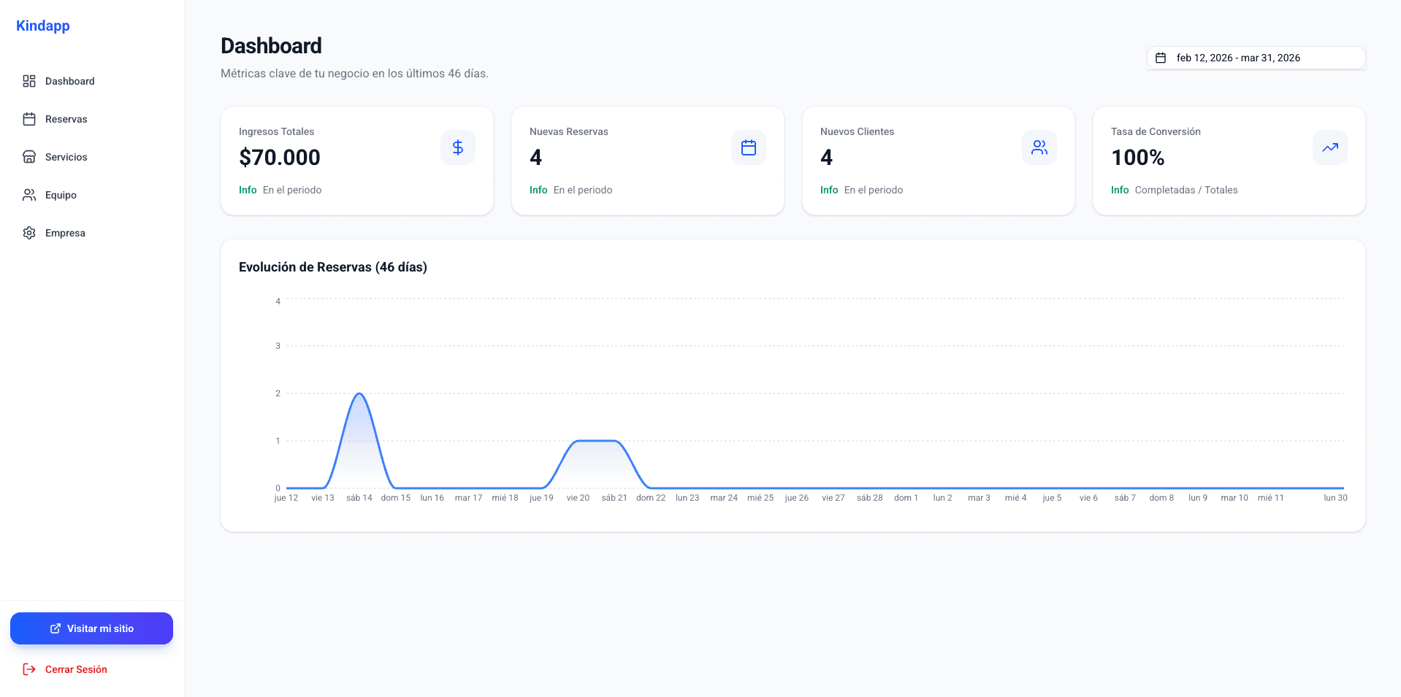The image size is (1401, 697).
Task: Click the dollar icon on Ingresos Totales card
Action: point(458,147)
